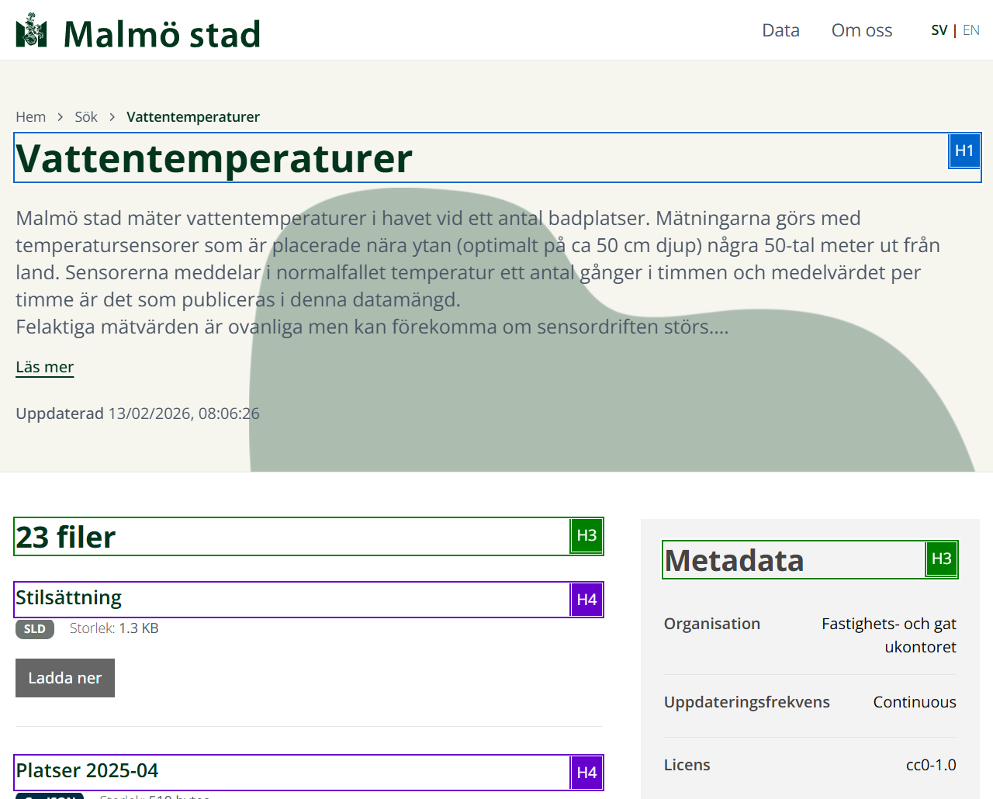Image resolution: width=993 pixels, height=799 pixels.
Task: Click the Organisation label
Action: [712, 624]
